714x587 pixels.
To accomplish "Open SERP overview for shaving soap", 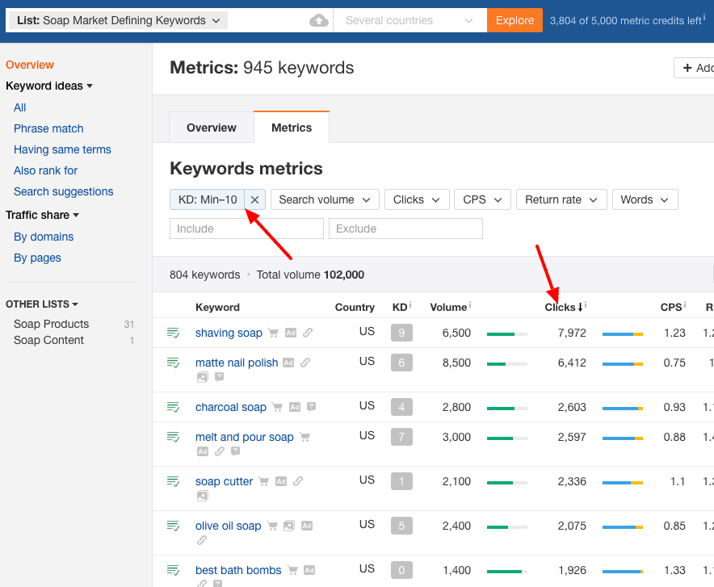I will coord(174,332).
